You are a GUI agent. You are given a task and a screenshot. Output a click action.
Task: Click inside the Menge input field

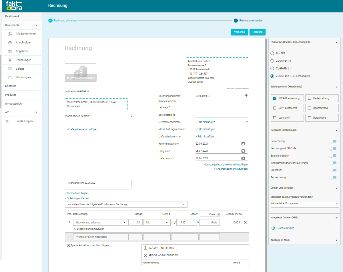tap(136, 222)
